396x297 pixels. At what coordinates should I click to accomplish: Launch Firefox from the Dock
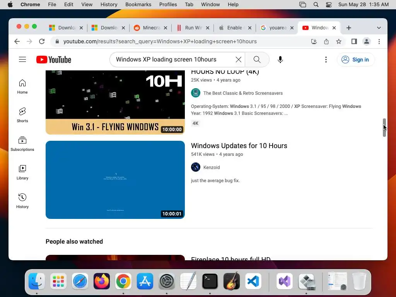(x=102, y=281)
